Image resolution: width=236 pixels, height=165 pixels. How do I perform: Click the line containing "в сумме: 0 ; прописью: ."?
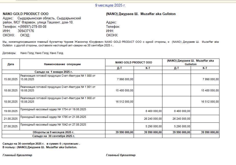coord(41,144)
